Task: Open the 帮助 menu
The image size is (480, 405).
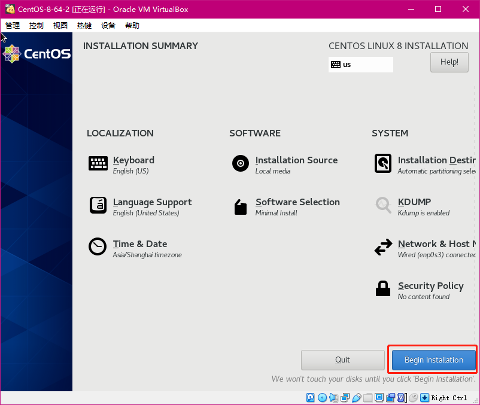Action: pyautogui.click(x=132, y=25)
